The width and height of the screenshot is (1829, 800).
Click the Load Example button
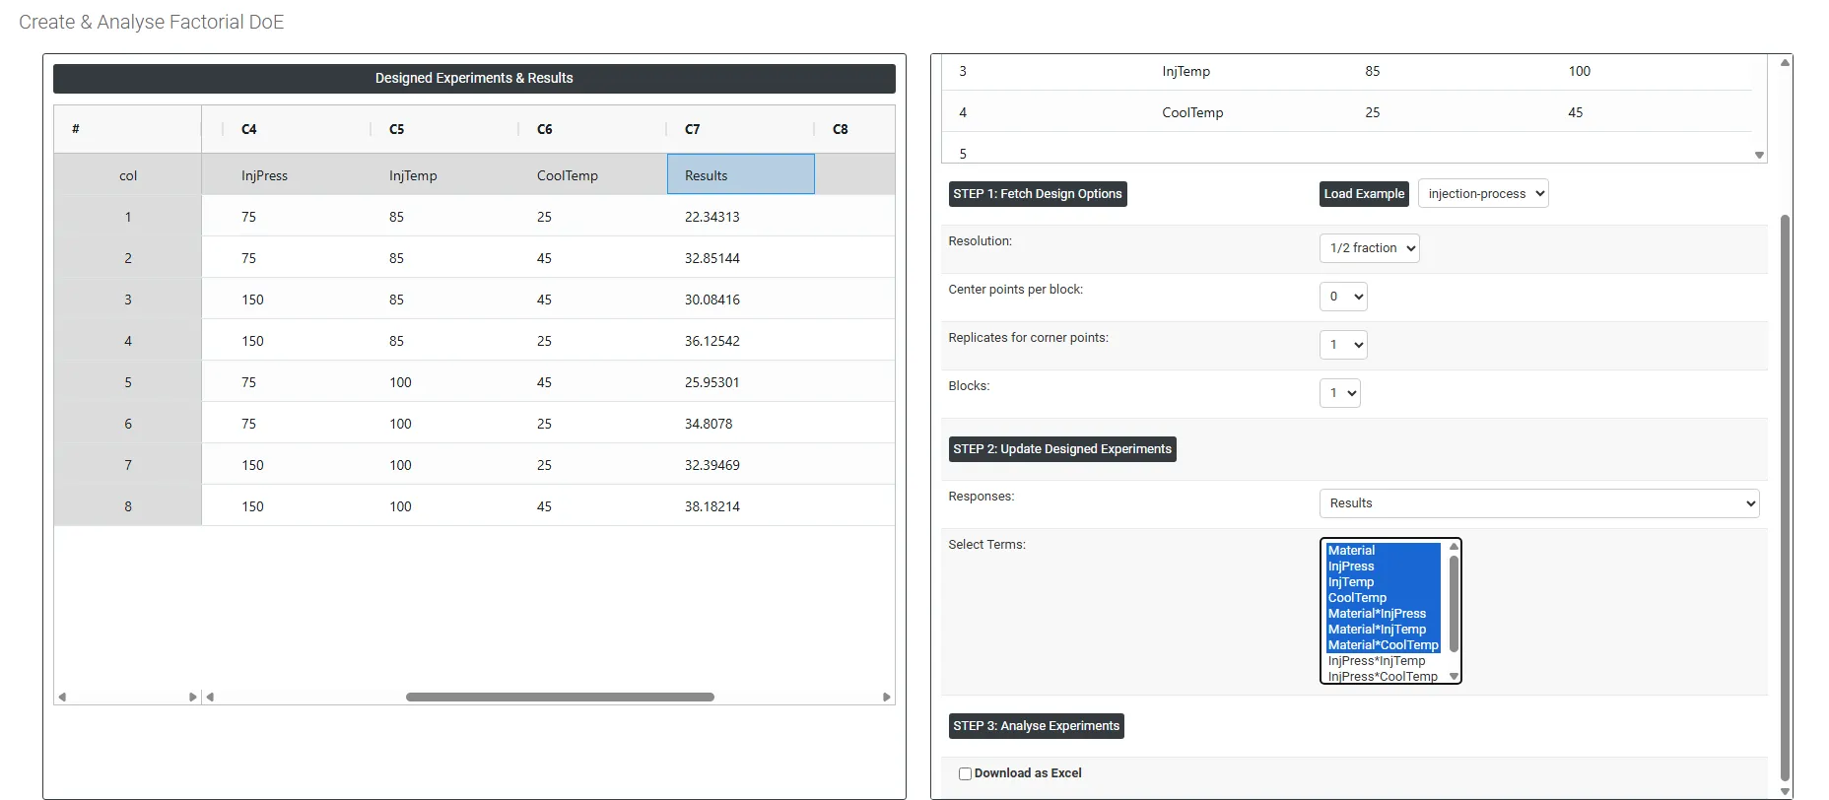[1364, 194]
